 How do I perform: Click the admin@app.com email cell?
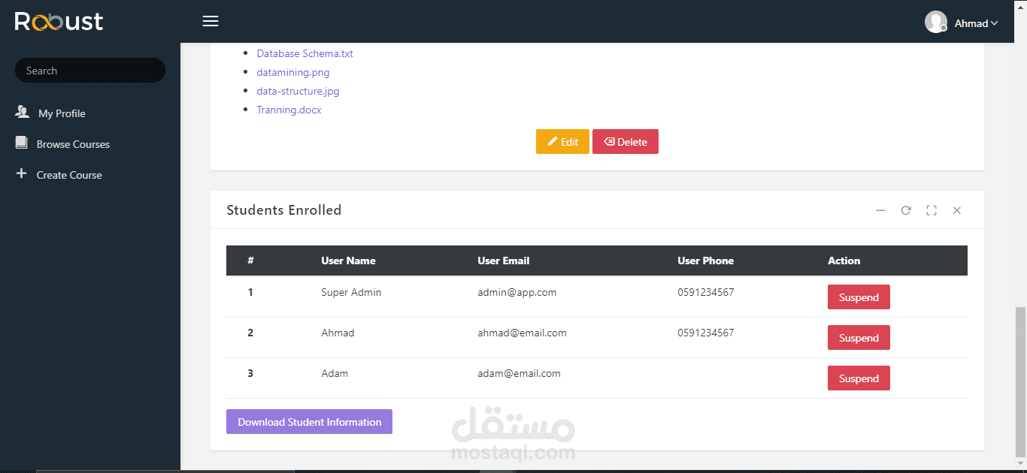pos(517,292)
